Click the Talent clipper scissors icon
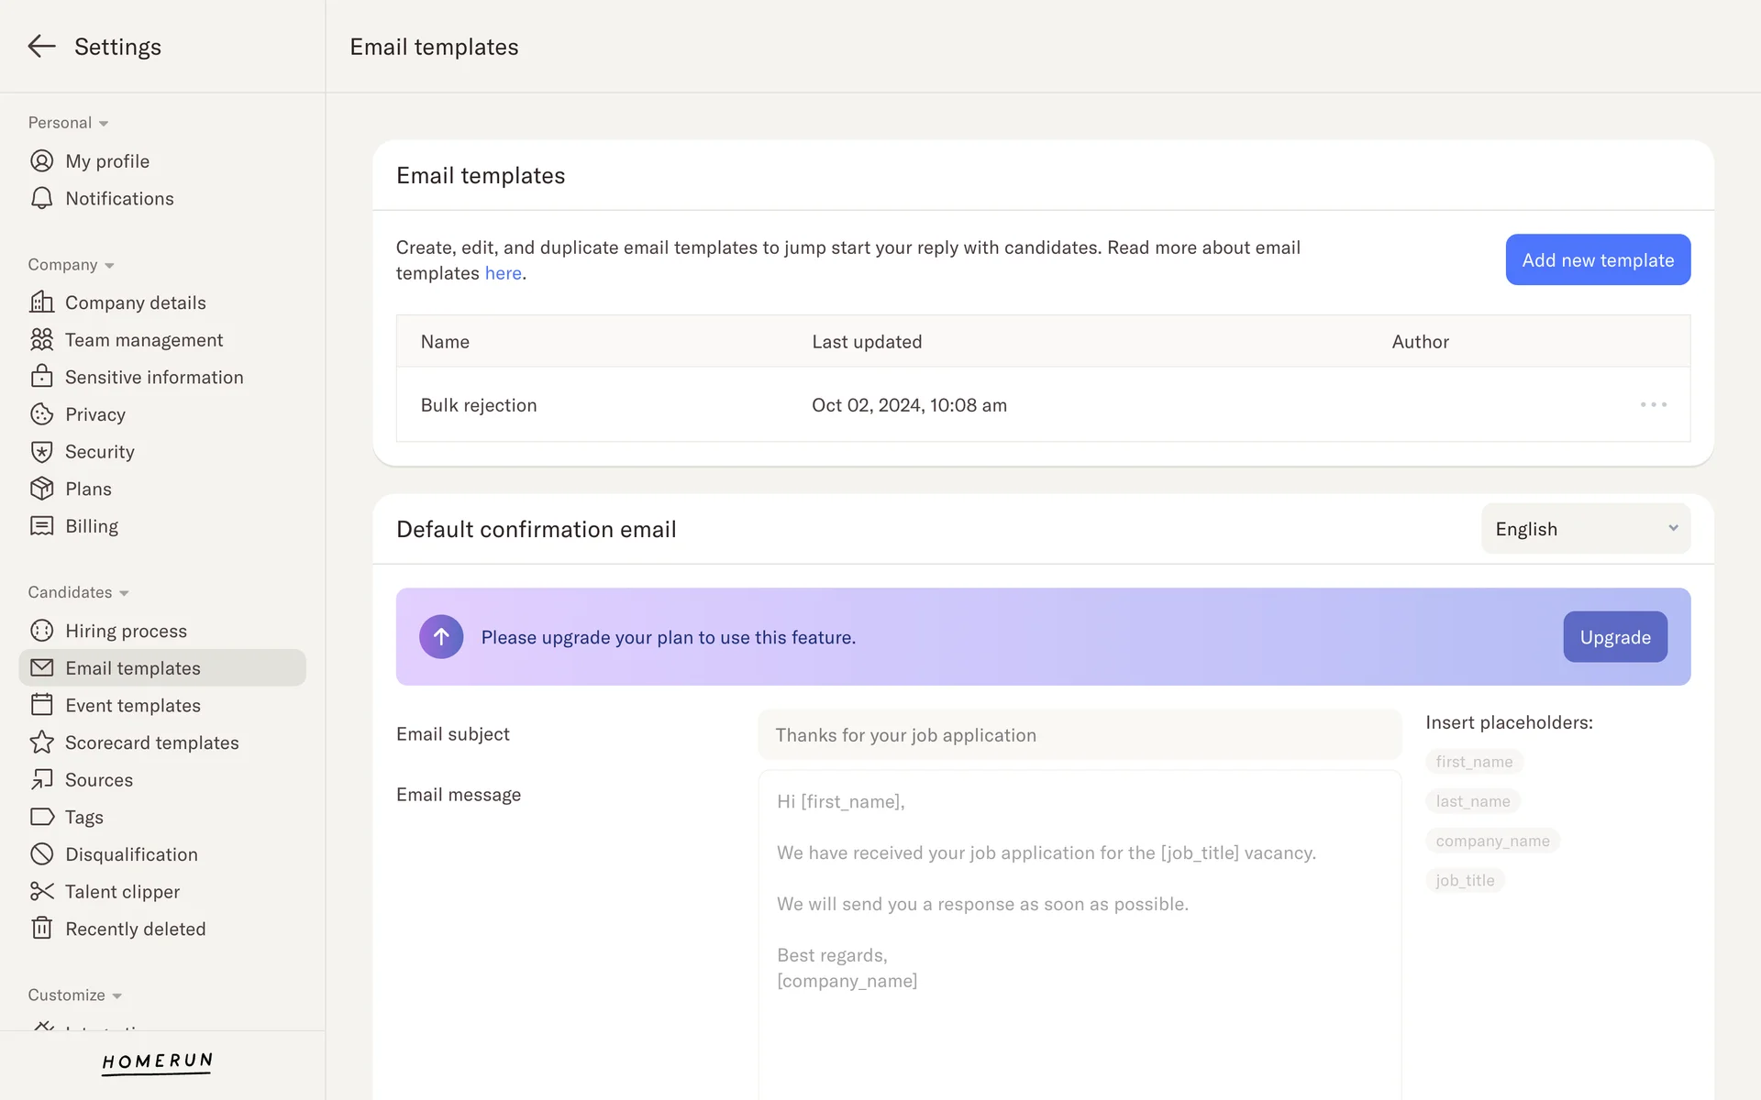1761x1100 pixels. [41, 892]
